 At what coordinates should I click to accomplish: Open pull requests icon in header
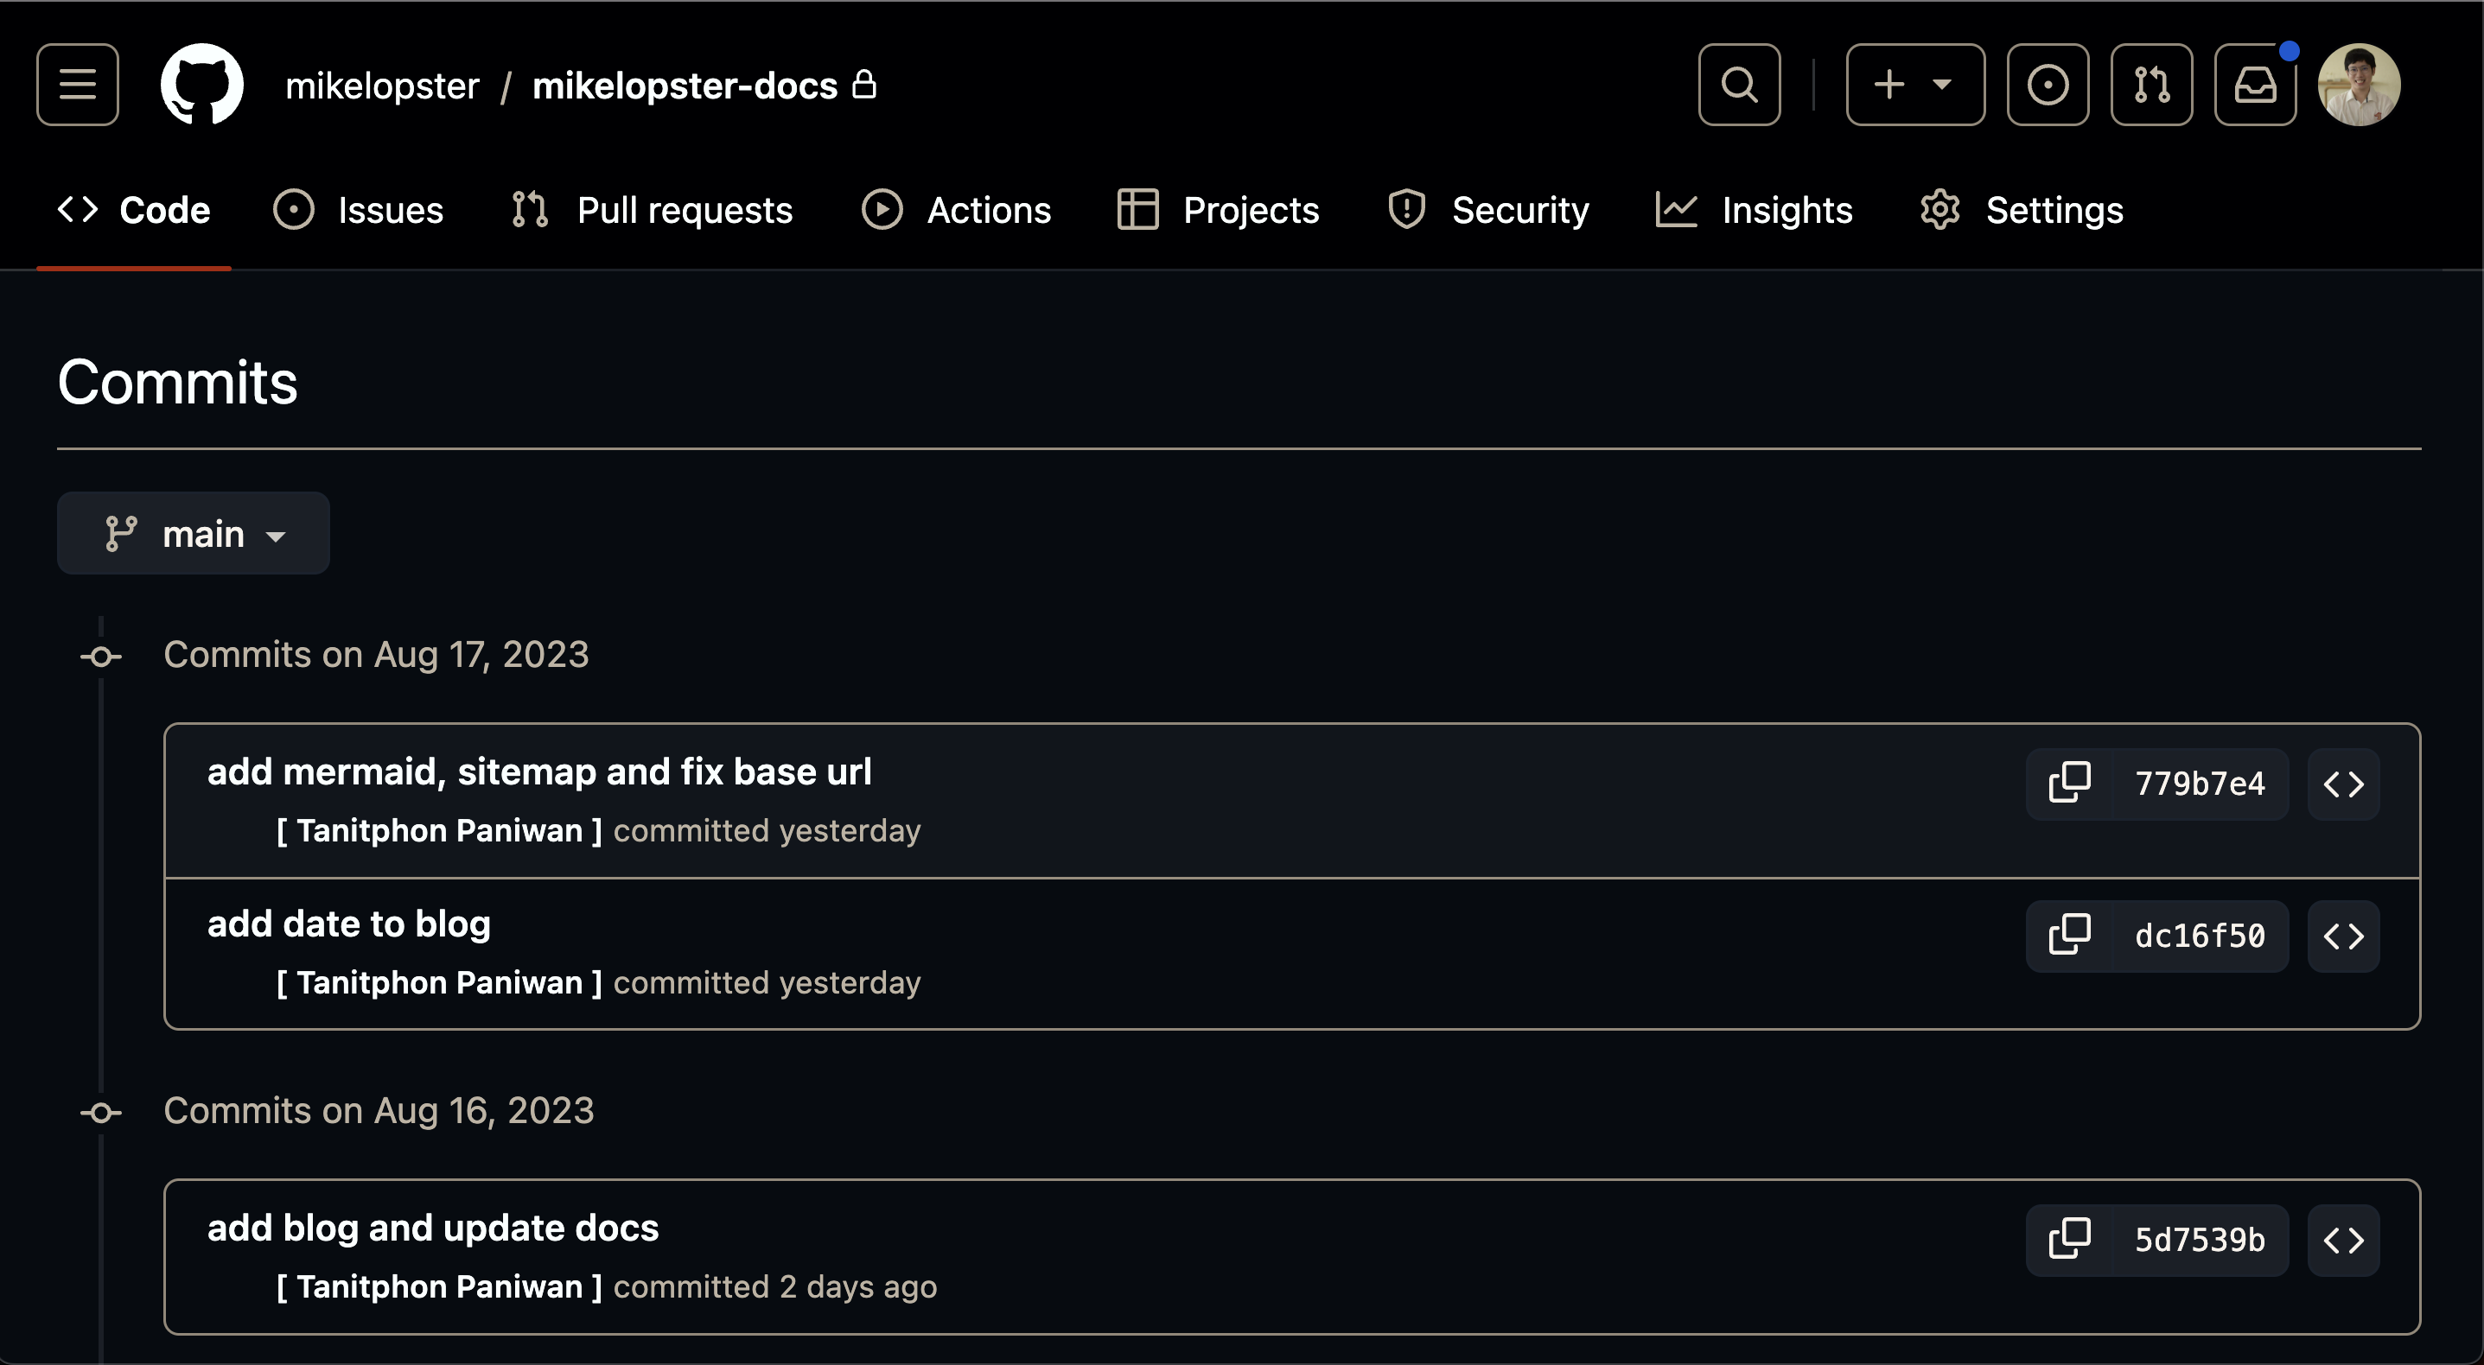coord(2151,85)
